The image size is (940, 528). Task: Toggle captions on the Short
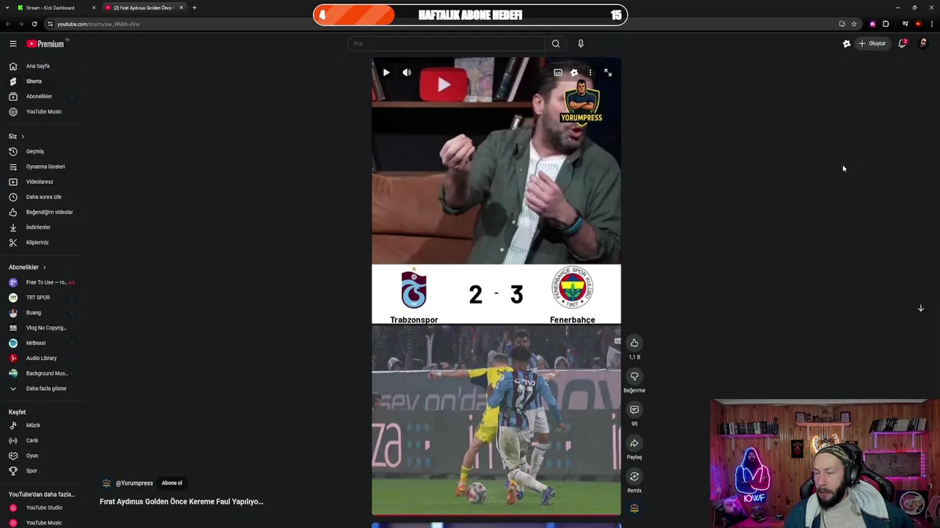coord(558,73)
